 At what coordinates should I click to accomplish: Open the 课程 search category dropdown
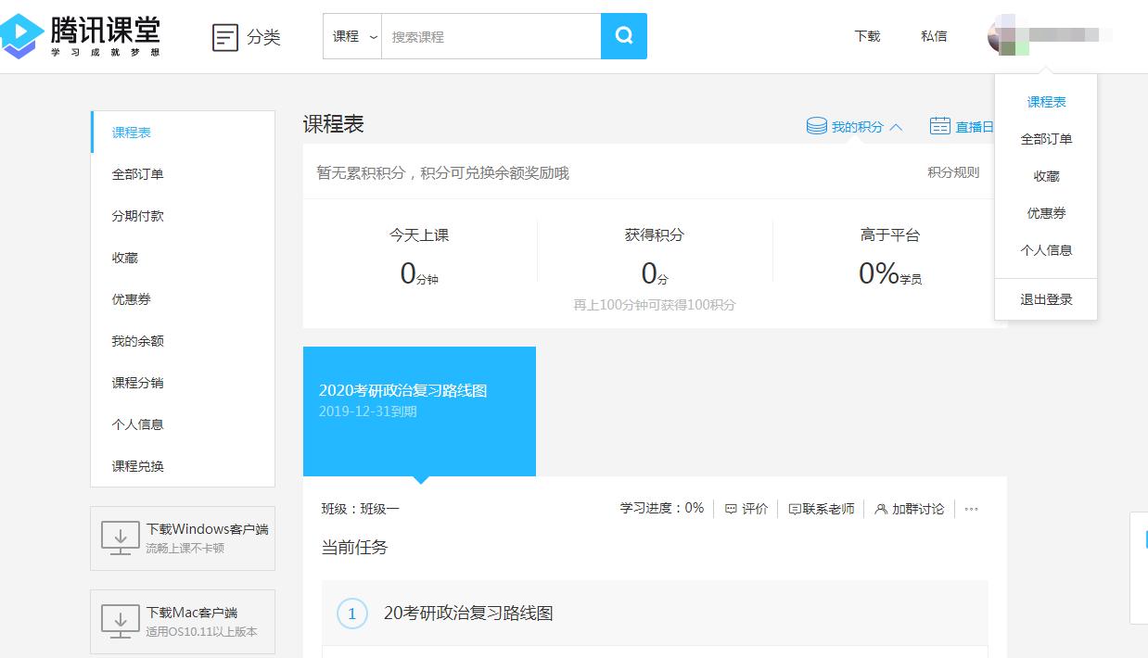coord(352,36)
